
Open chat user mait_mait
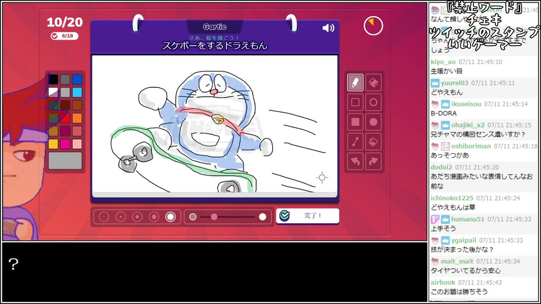click(x=457, y=261)
